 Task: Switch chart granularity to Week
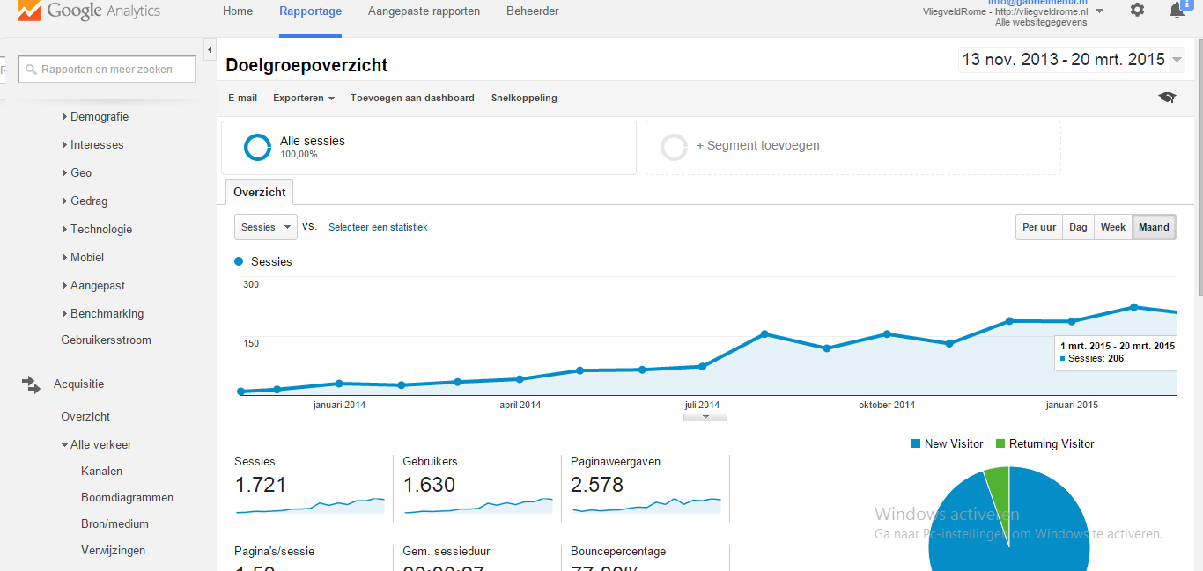pyautogui.click(x=1113, y=227)
